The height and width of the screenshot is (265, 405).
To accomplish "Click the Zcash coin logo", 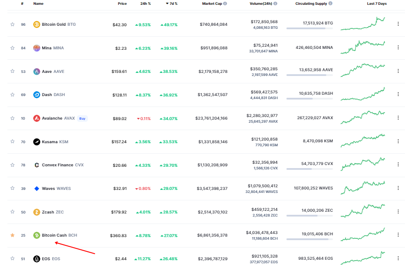I will (37, 212).
